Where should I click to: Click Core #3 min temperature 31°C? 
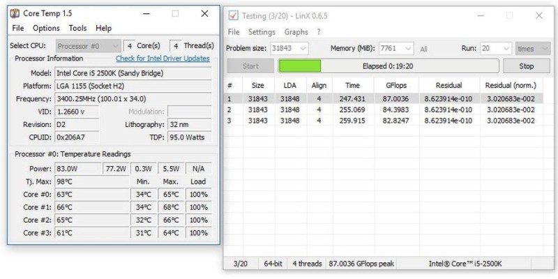[x=144, y=233]
